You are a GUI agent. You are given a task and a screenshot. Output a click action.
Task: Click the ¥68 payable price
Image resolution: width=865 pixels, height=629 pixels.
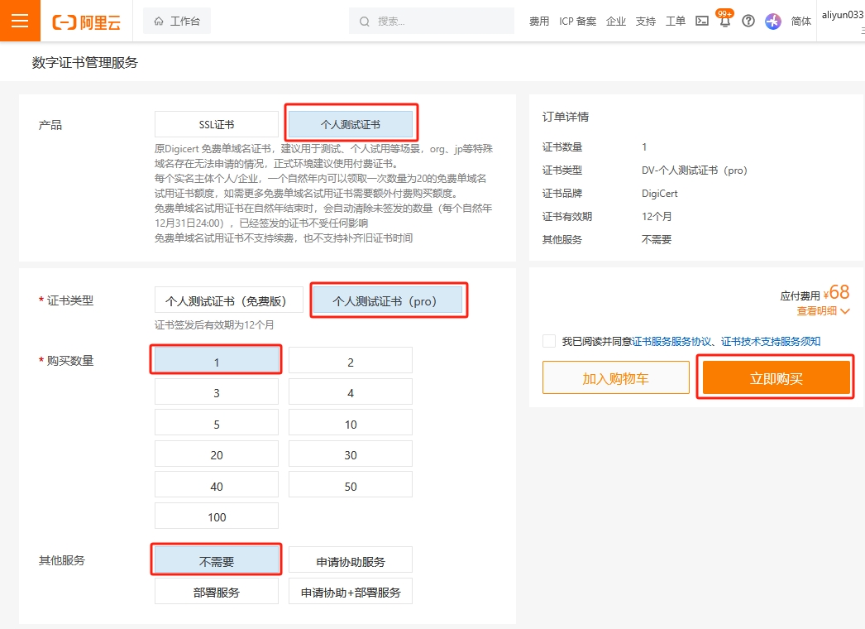(836, 292)
